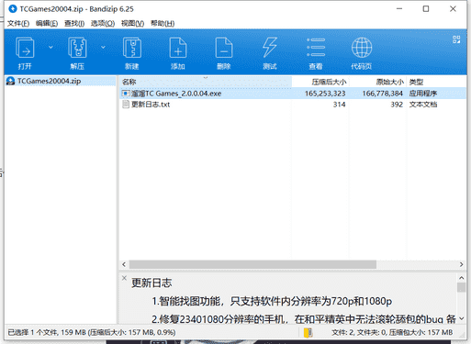471x344 pixels.
Task: Maximize the Bandizip window
Action: click(426, 9)
